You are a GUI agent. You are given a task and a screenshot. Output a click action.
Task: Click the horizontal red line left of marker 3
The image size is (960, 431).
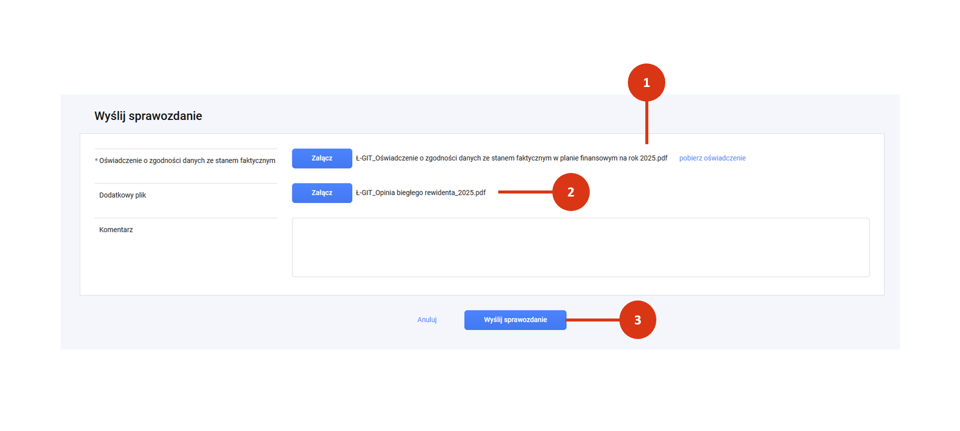click(x=593, y=320)
